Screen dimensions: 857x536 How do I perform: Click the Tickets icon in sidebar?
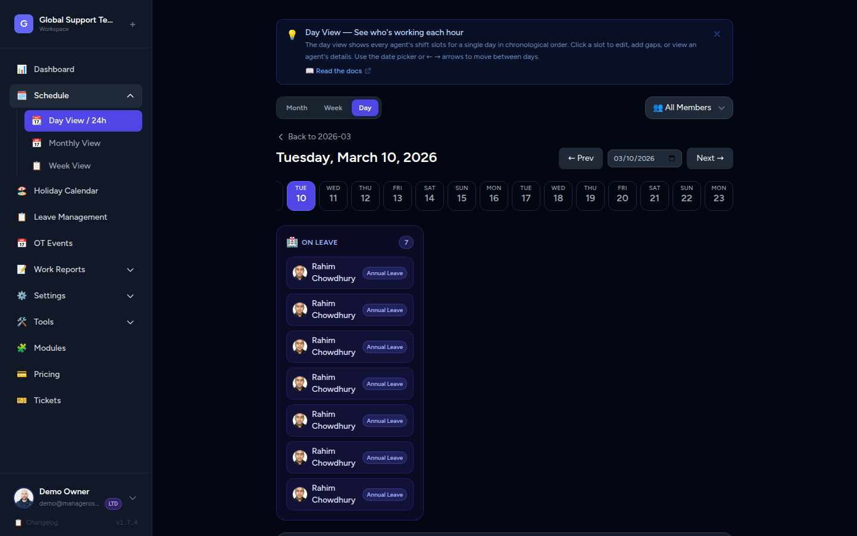(x=22, y=400)
